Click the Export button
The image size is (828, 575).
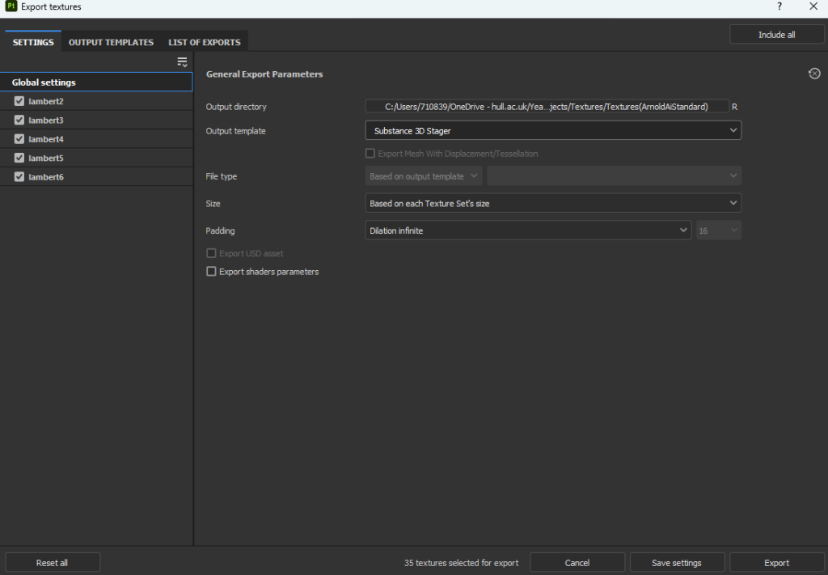(776, 563)
